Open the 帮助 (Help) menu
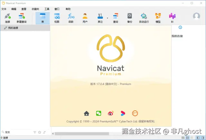Screen dimensions: 206x140 pos(68,9)
